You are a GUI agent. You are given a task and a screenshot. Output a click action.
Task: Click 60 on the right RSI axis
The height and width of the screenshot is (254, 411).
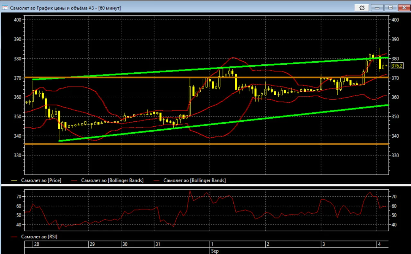coord(393,206)
